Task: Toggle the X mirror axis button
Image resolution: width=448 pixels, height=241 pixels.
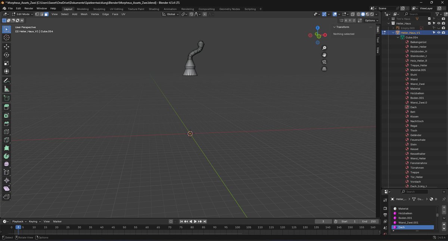Action: tap(346, 20)
